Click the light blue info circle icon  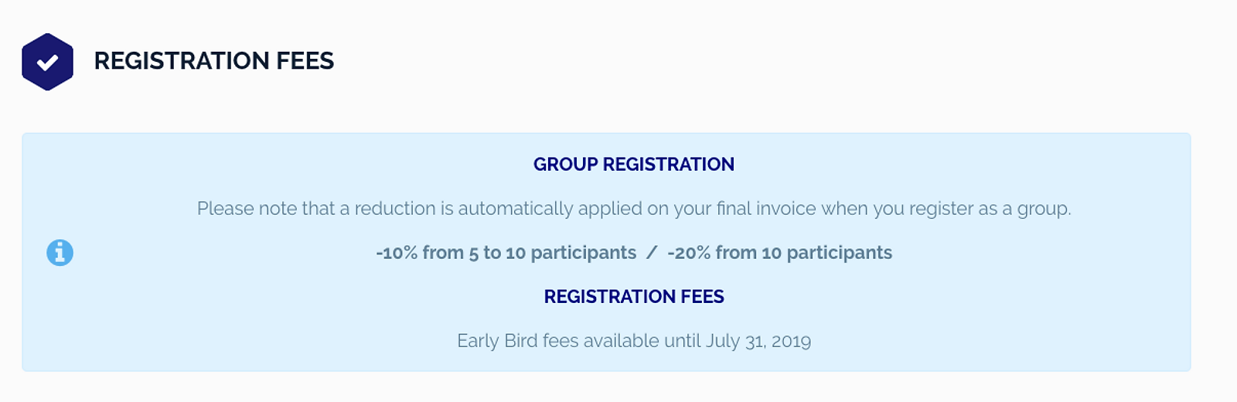tap(60, 253)
